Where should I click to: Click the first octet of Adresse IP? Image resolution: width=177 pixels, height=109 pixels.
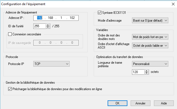40,18
